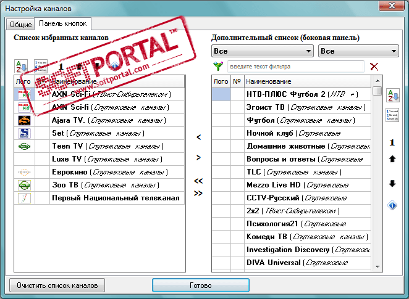Click renumber list icon beside side panel
Viewport: 409px width, 299px height.
(392, 115)
